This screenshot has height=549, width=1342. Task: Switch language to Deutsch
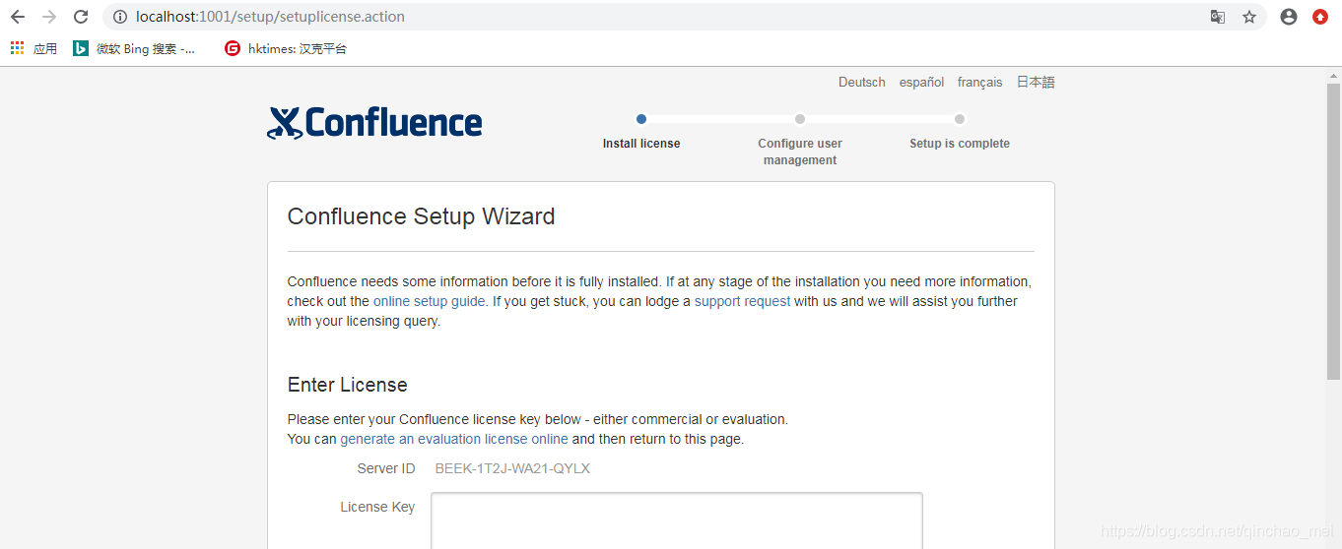click(x=862, y=83)
